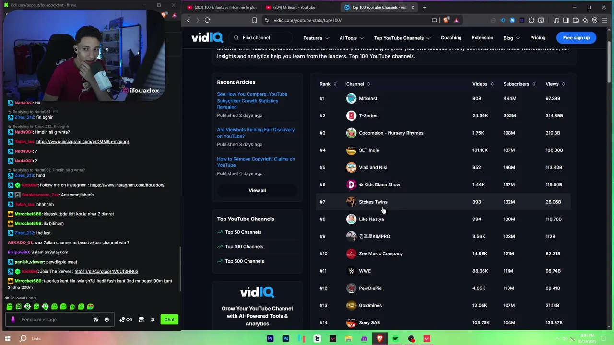The height and width of the screenshot is (345, 614).
Task: Expand Features menu dropdown
Action: tap(316, 38)
